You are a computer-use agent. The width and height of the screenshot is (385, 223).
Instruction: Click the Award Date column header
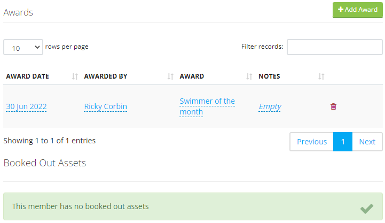[27, 76]
